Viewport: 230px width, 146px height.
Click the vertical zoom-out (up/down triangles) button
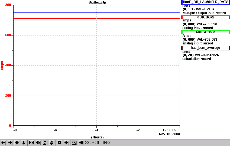[x=52, y=143]
